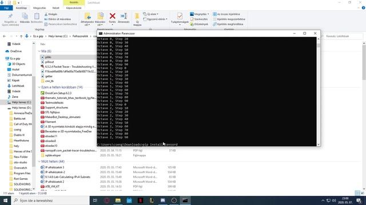Screen dimensions: 366x205
Task: Open Task View from the taskbar
Action: tap(95, 200)
